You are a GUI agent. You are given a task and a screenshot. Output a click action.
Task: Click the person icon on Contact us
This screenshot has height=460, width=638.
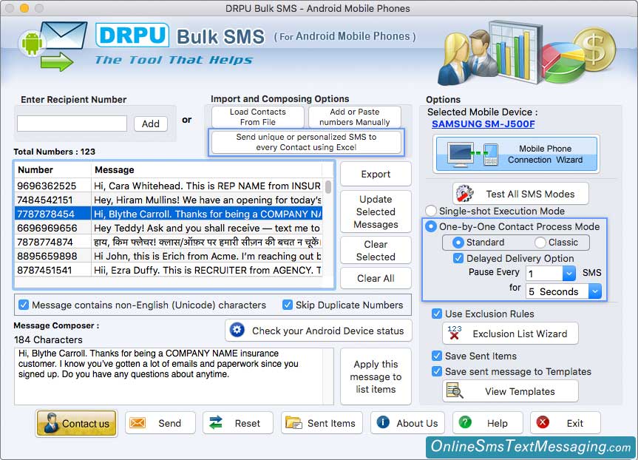point(51,423)
